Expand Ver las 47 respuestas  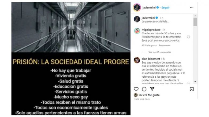pyautogui.click(x=160, y=52)
